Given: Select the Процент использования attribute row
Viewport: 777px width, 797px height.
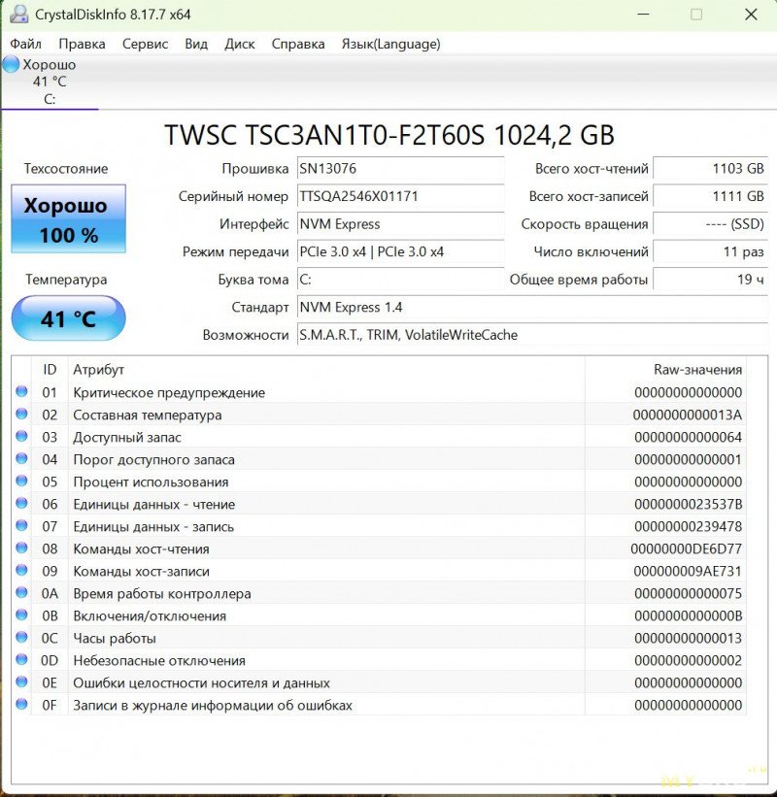Looking at the screenshot, I should click(x=379, y=482).
